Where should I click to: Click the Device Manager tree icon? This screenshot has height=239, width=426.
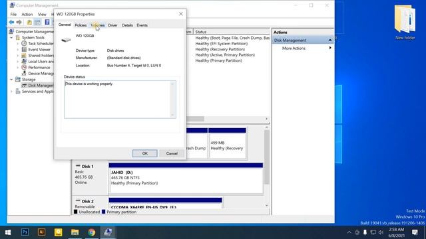click(x=24, y=73)
